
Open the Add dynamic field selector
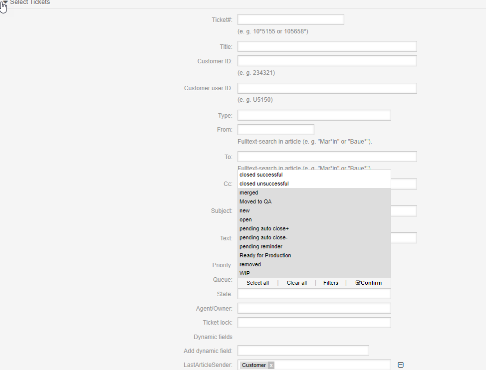tap(303, 351)
